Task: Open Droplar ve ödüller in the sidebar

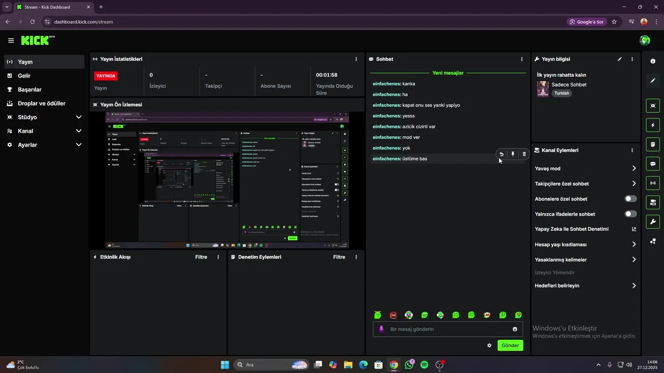Action: 44,103
